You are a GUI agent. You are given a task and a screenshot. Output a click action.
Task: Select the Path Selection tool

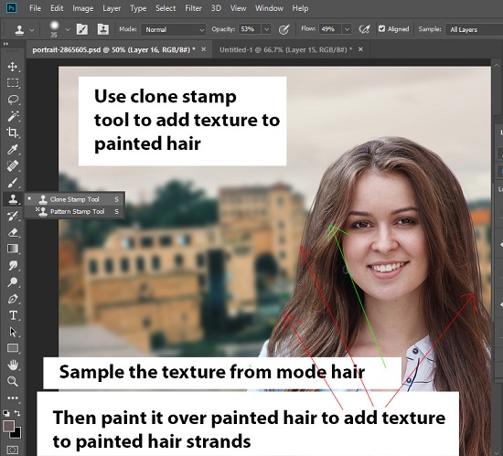[x=13, y=332]
